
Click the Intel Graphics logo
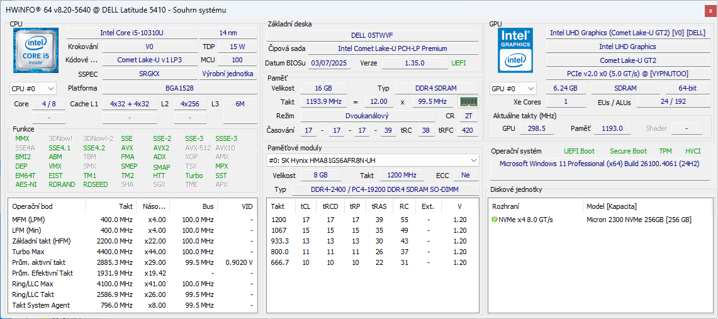[515, 49]
